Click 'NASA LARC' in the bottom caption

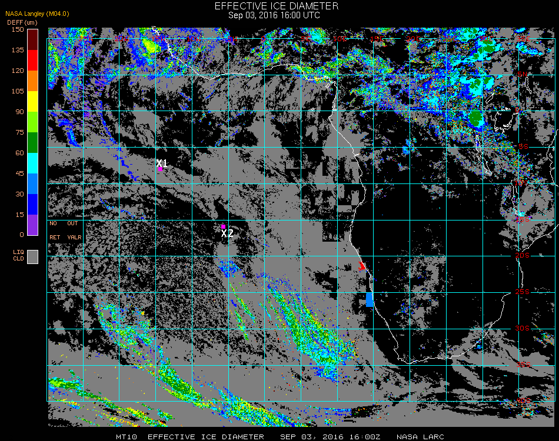[420, 437]
